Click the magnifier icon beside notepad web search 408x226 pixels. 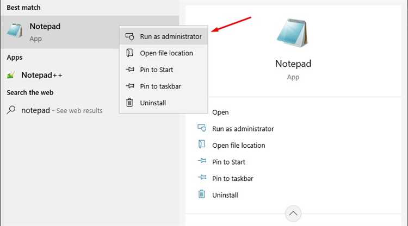point(11,110)
